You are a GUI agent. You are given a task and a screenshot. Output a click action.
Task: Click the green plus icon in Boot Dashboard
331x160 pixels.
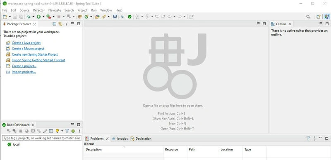click(73, 131)
